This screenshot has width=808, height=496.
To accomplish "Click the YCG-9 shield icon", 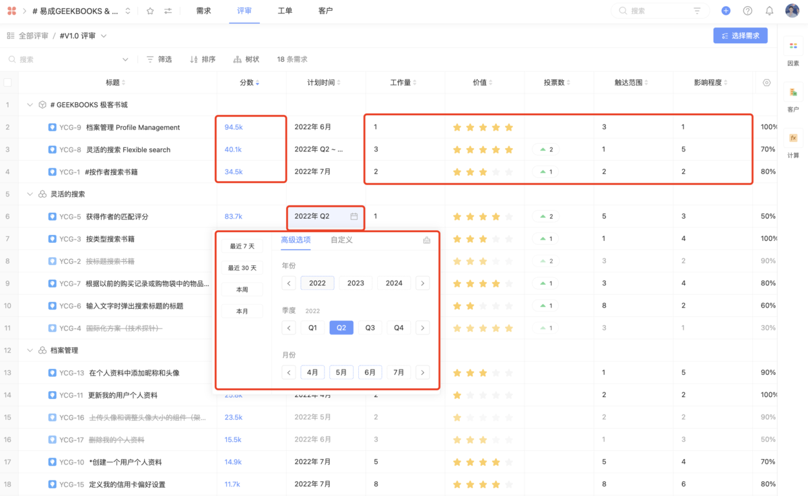I will coord(52,127).
